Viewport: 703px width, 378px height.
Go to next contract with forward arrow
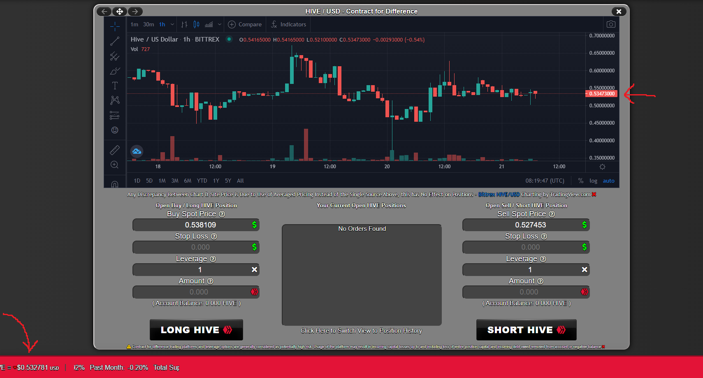coord(135,12)
